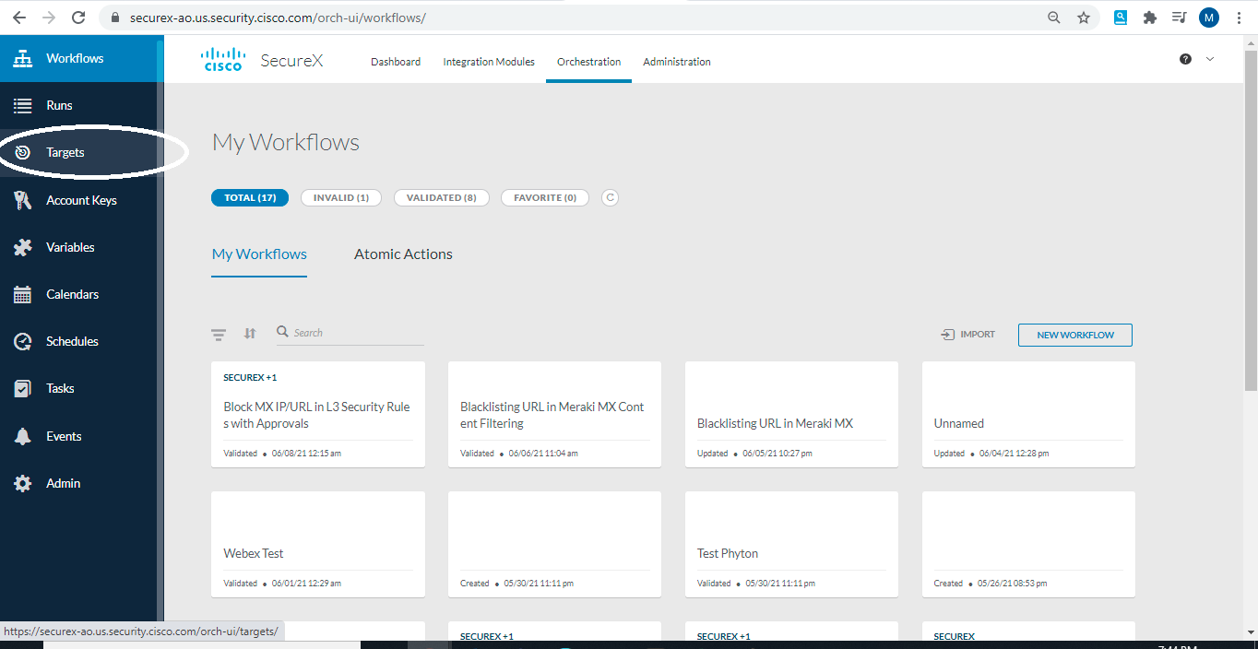Click the Admin gear icon

pos(23,483)
